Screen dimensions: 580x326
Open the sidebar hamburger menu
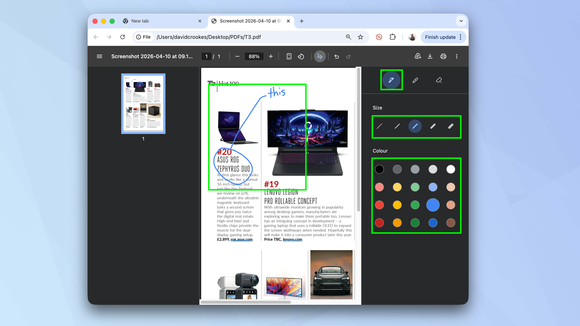coord(99,56)
